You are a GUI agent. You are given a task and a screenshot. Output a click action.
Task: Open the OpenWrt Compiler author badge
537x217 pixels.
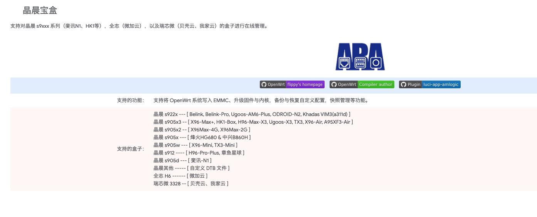pos(362,84)
